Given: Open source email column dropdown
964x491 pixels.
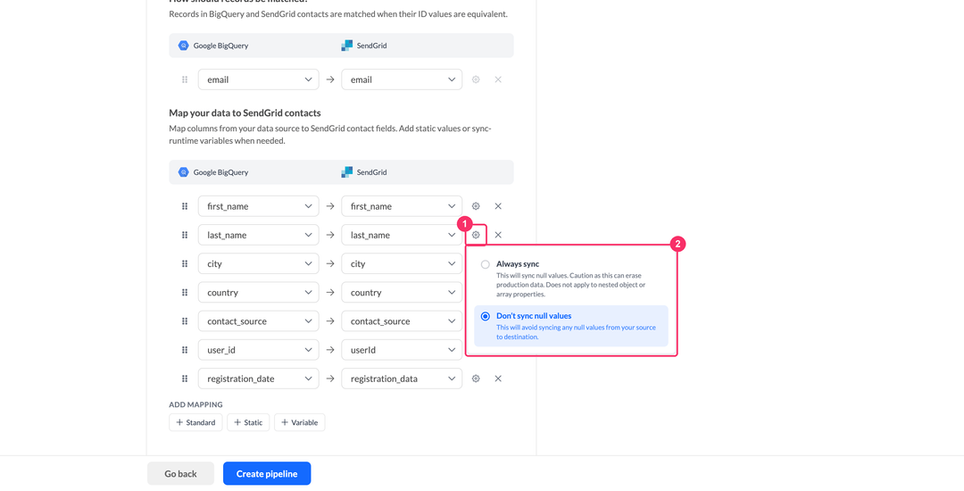Looking at the screenshot, I should 258,79.
